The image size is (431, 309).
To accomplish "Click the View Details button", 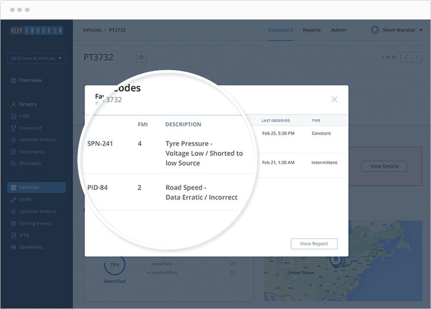I will click(384, 166).
